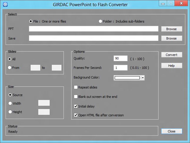The image size is (190, 143).
Task: Click the Save location path field
Action: 94,38
